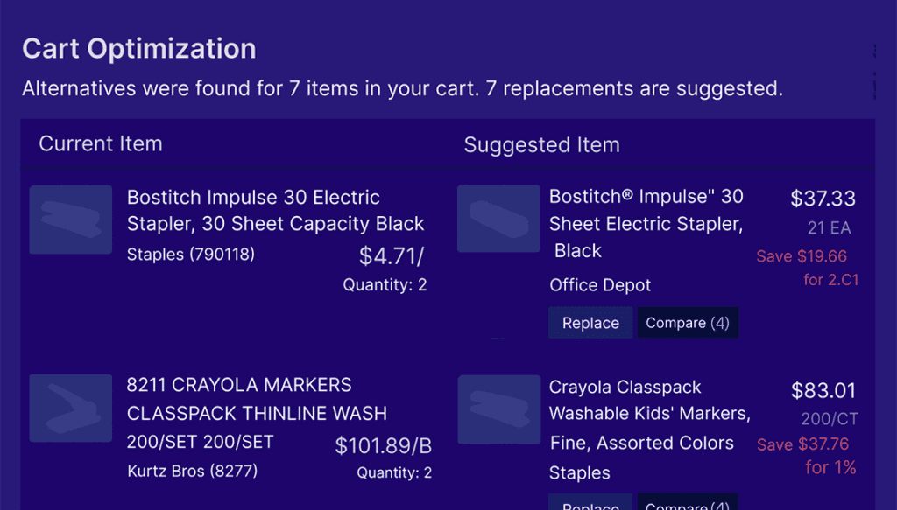Open the Crayola Classpack Washable Kids' Markers title
Screen dimensions: 897x510
coord(649,415)
